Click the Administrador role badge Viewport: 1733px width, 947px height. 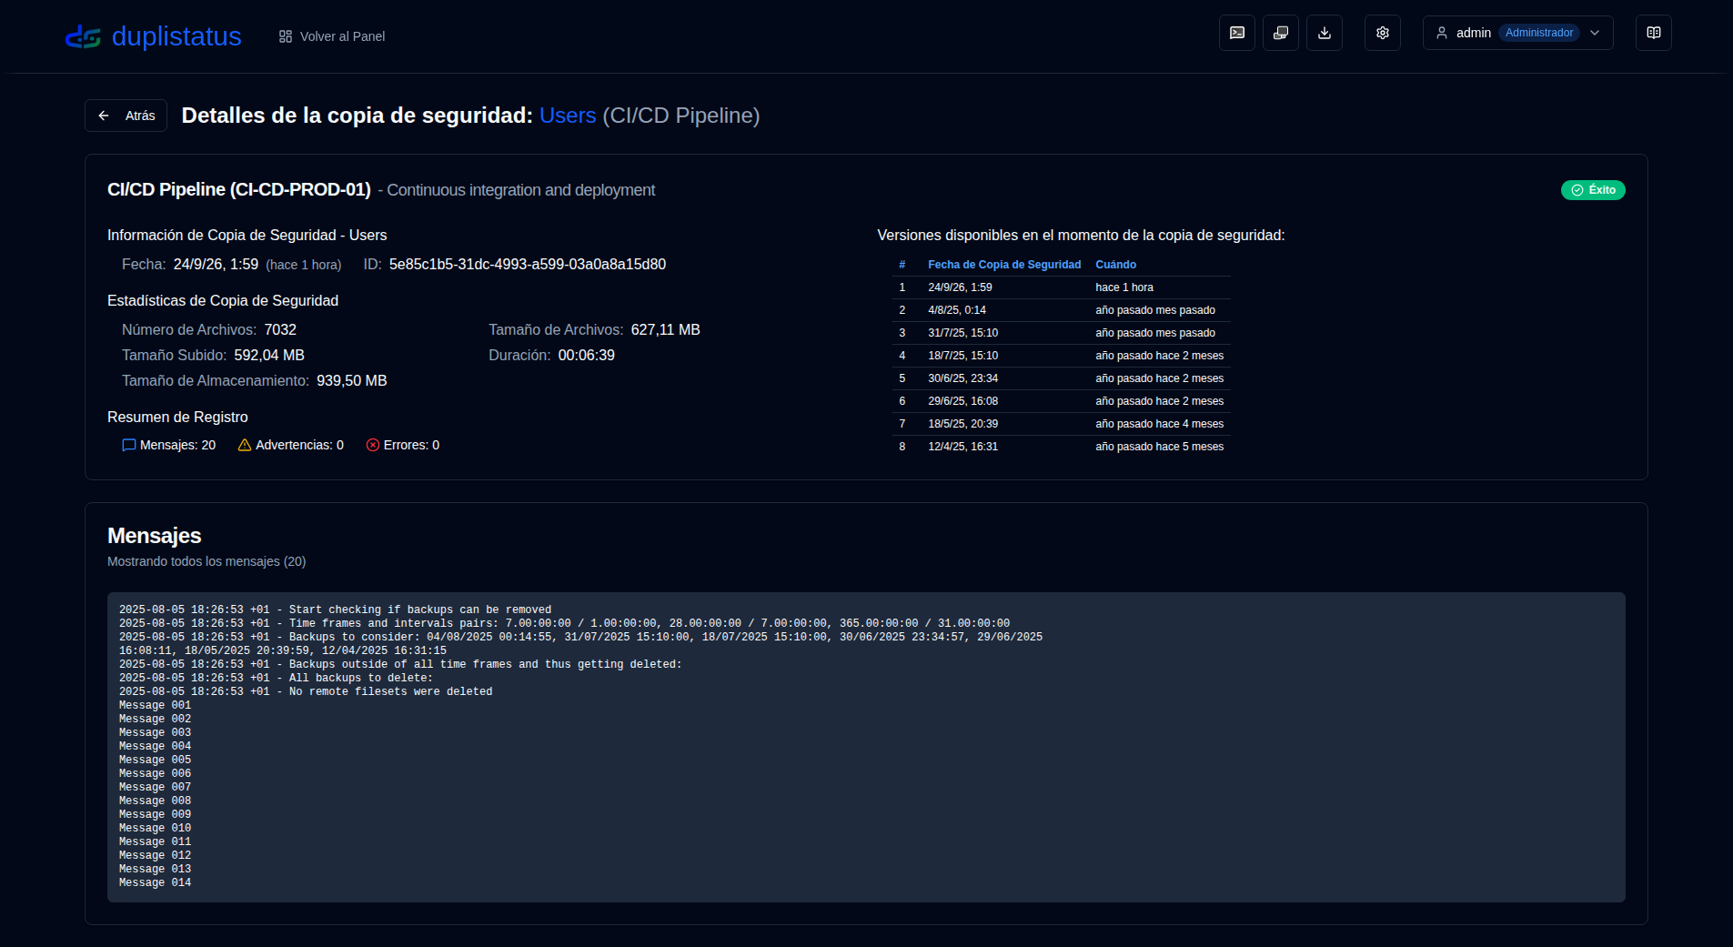pos(1539,33)
